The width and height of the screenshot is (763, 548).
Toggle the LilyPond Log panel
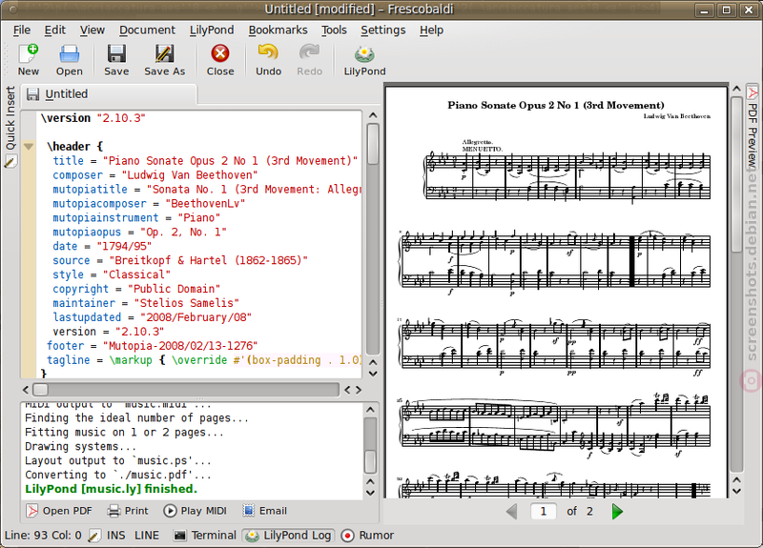pos(289,536)
